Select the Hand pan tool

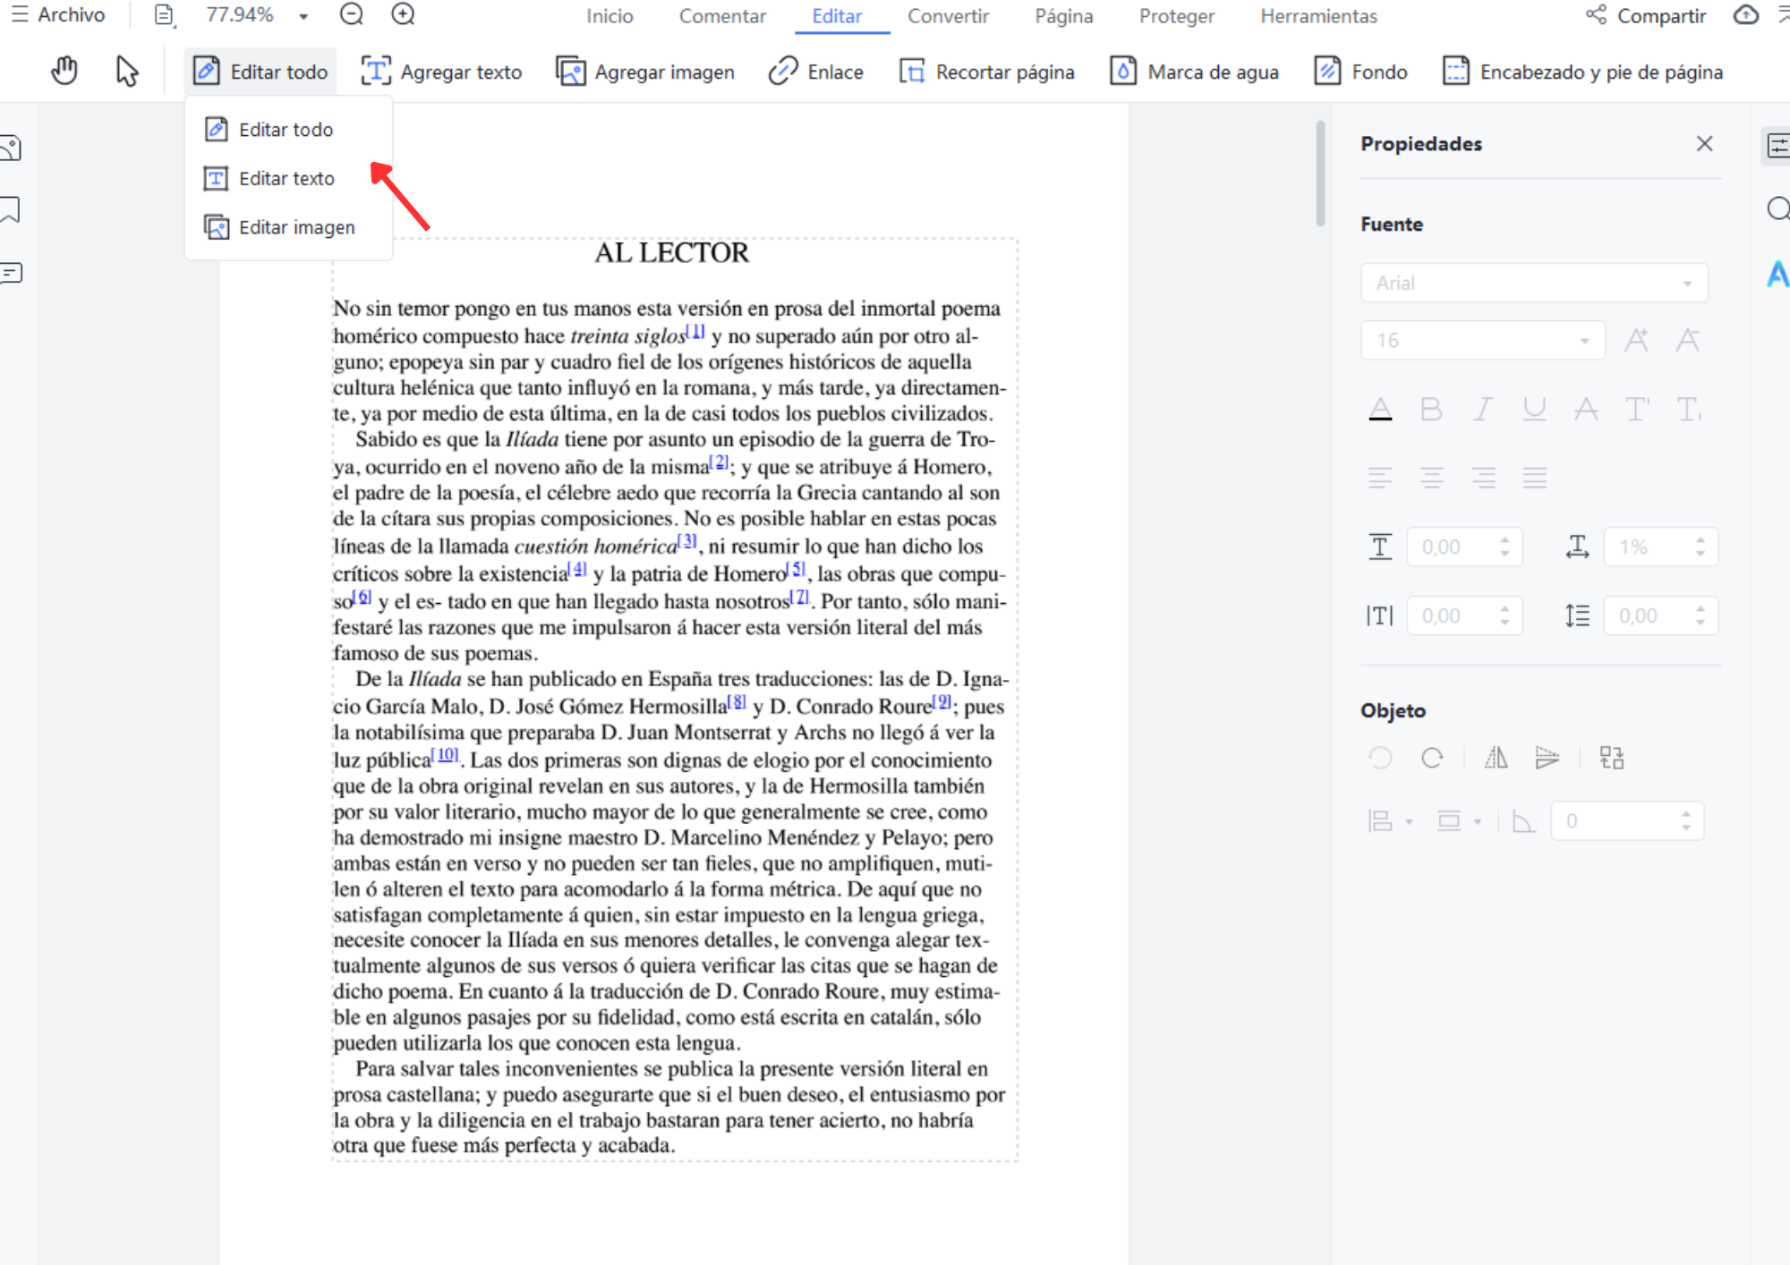(64, 72)
